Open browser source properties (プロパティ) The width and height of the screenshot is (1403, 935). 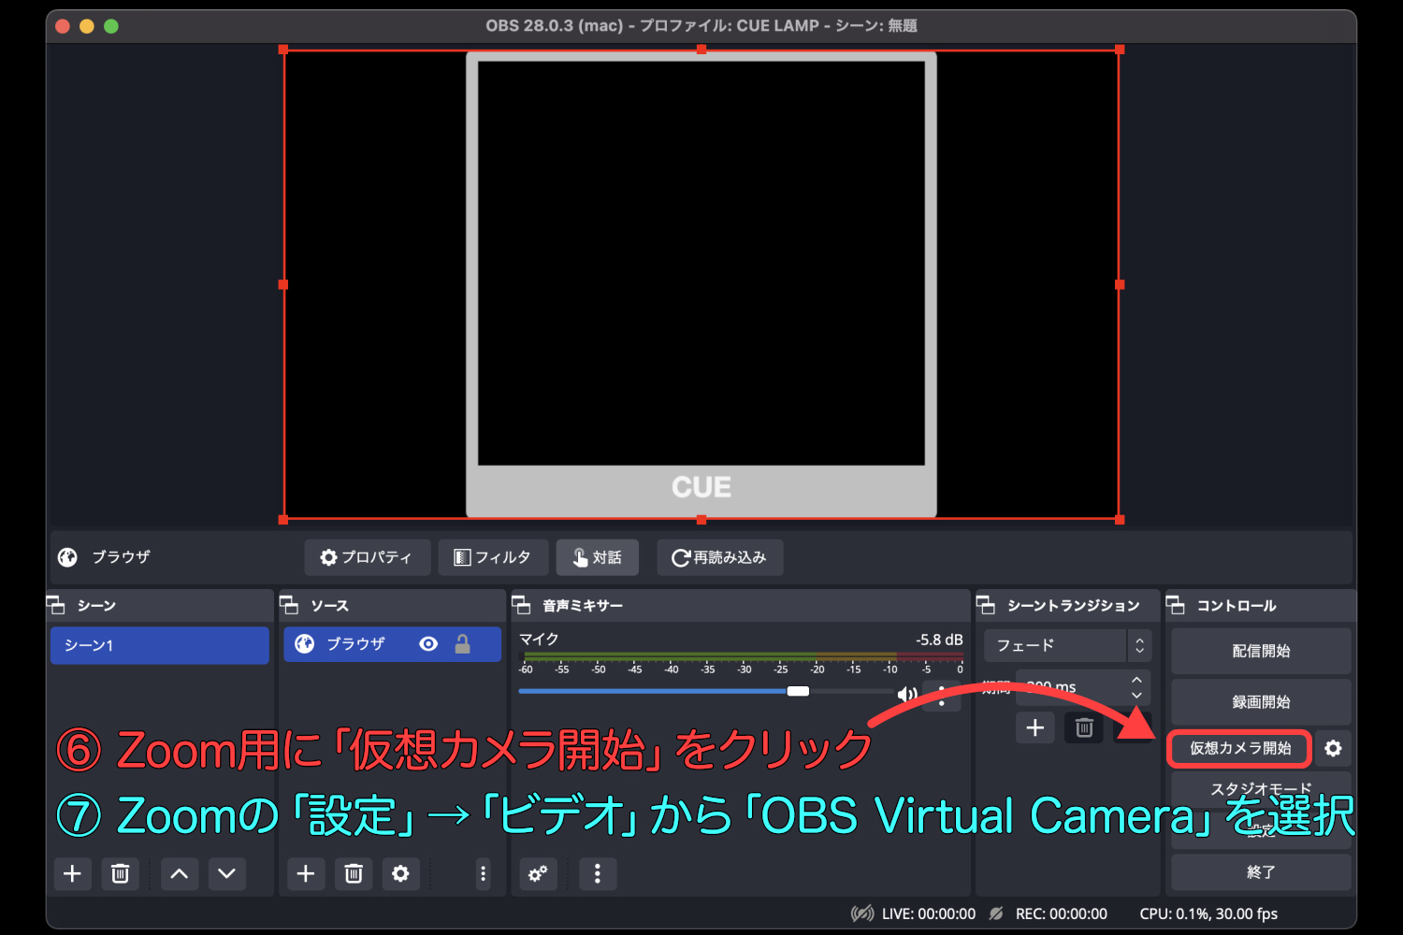point(367,557)
